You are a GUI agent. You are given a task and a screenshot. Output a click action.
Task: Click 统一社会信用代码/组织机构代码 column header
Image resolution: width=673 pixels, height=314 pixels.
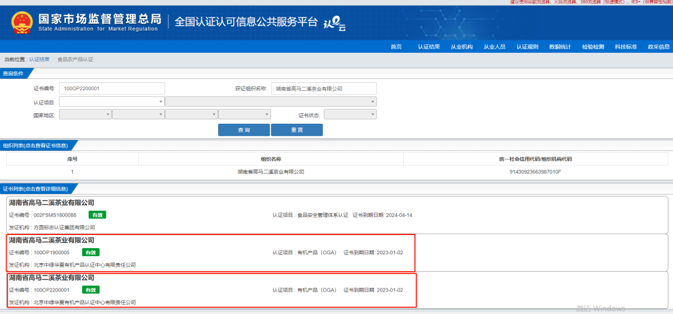click(536, 159)
